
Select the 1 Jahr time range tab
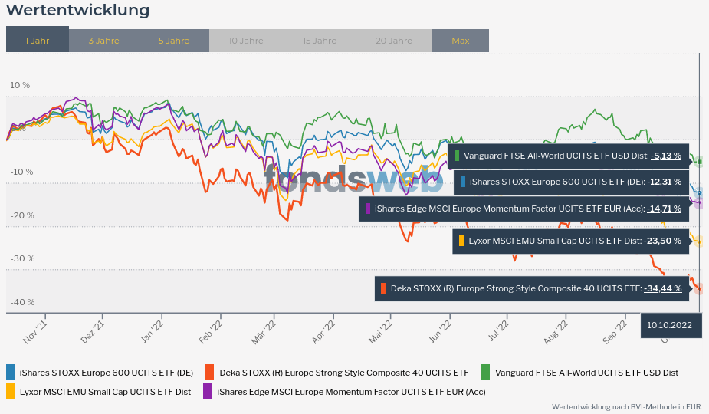click(x=37, y=41)
